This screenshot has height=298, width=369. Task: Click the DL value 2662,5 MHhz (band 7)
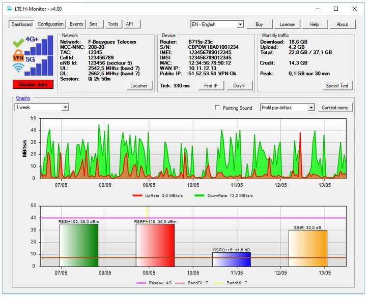click(x=114, y=74)
